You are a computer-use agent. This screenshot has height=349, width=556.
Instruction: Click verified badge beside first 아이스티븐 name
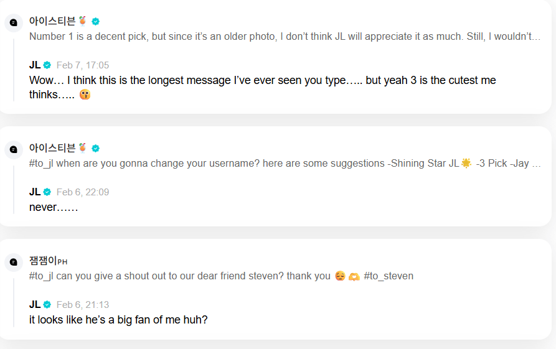tap(95, 21)
